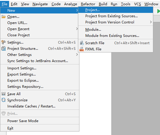Click the Settings wrench icon

(x=4, y=42)
